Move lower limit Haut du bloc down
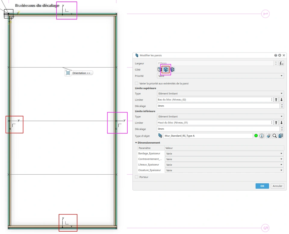 (x=281, y=123)
